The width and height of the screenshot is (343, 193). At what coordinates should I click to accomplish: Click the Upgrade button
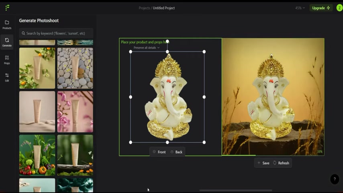(321, 8)
